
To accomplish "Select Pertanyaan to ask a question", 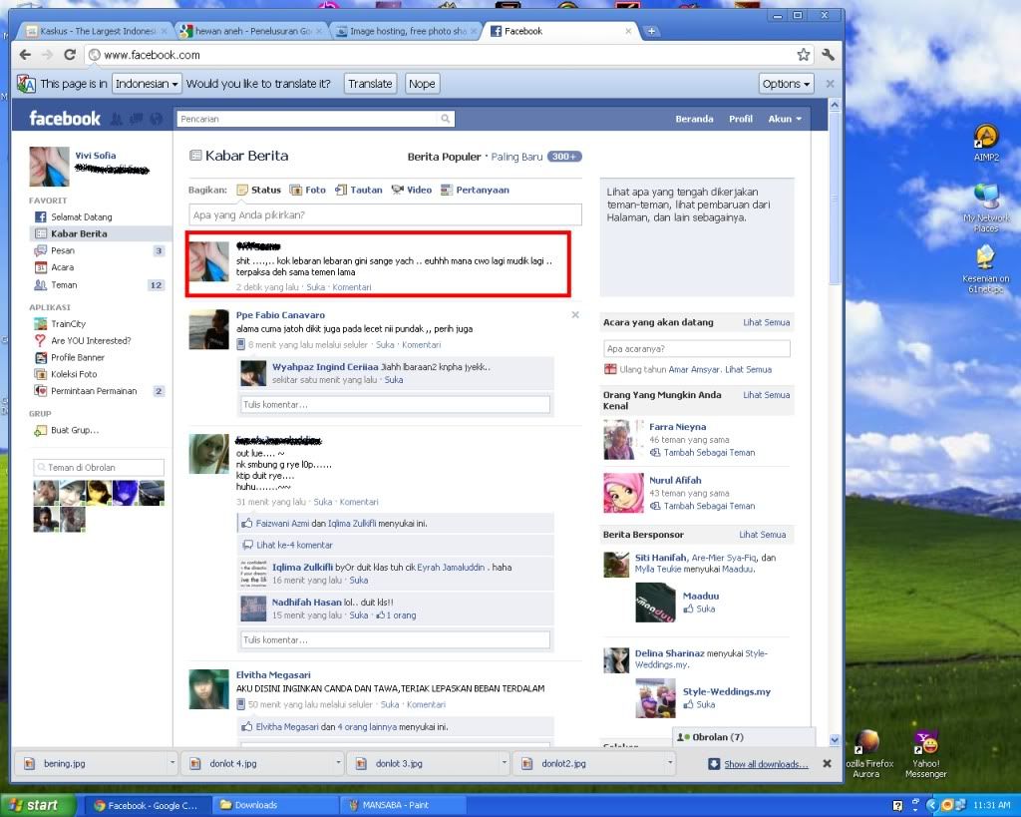I will (x=475, y=190).
